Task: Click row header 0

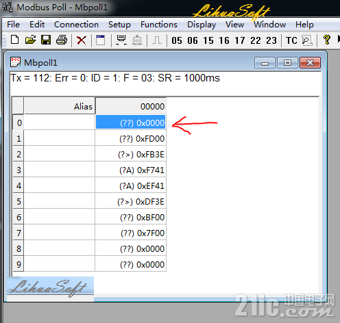Action: click(x=19, y=122)
